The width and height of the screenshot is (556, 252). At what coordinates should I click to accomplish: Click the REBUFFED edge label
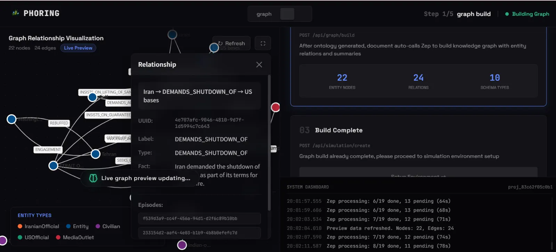pos(59,123)
